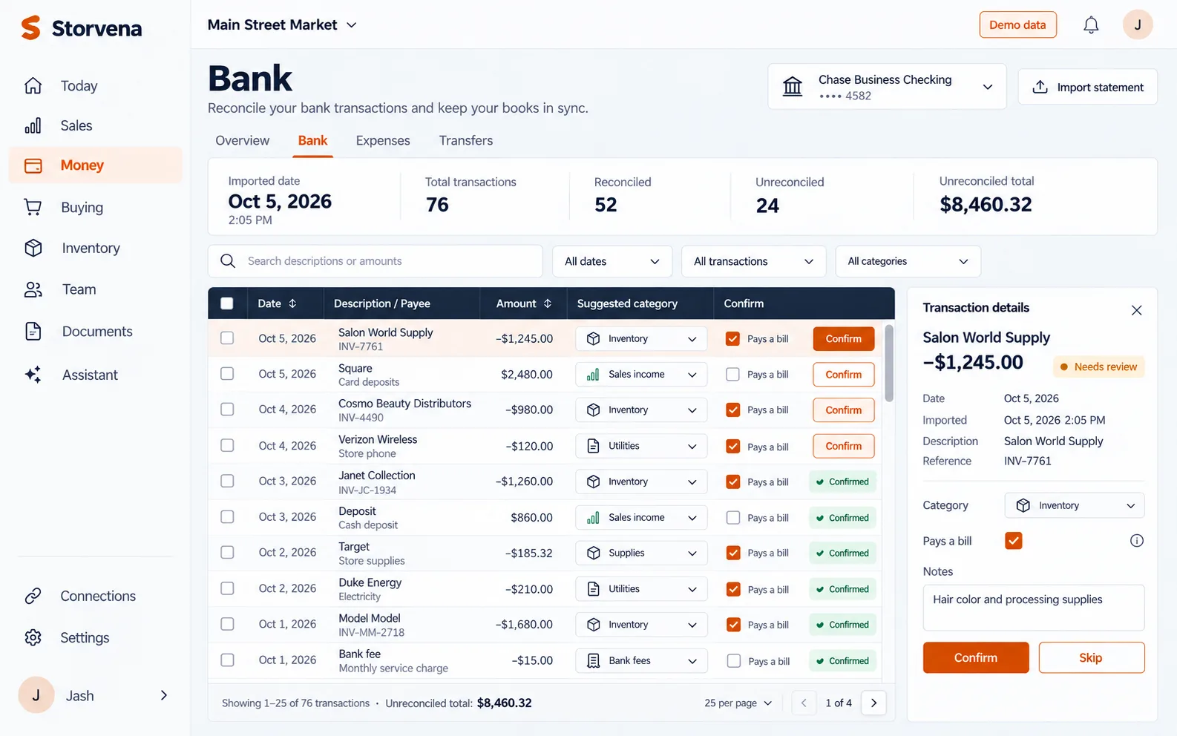The height and width of the screenshot is (736, 1177).
Task: Expand Jash account chevron in sidebar
Action: click(164, 695)
